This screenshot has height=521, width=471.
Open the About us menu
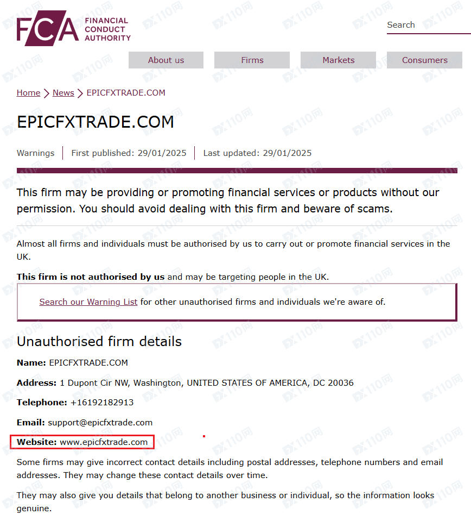tap(166, 60)
